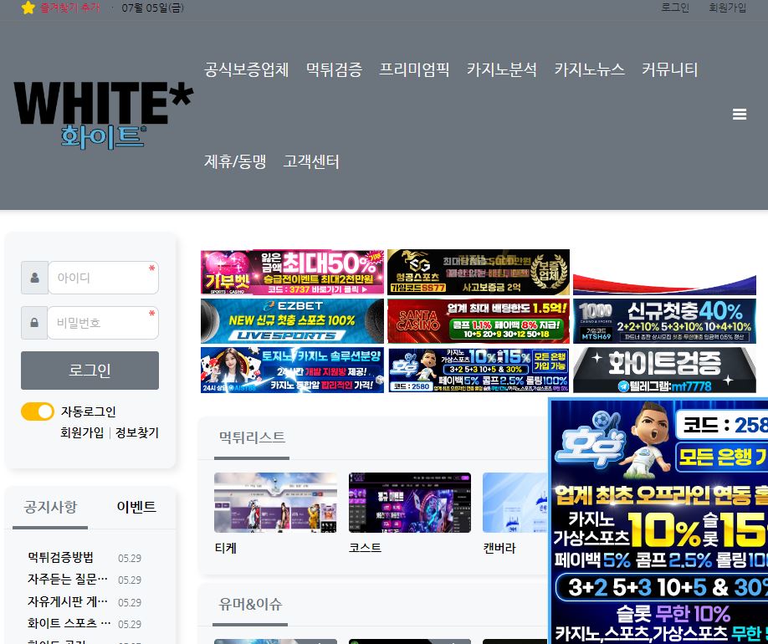768x644 pixels.
Task: Open the 카지노분석 menu
Action: coord(502,69)
